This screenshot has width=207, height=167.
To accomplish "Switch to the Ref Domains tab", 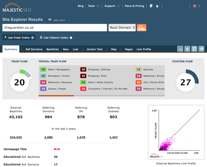I will [34, 49].
